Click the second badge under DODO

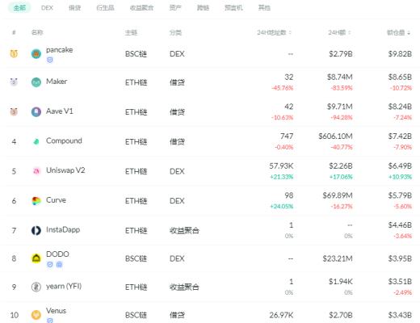click(x=59, y=265)
